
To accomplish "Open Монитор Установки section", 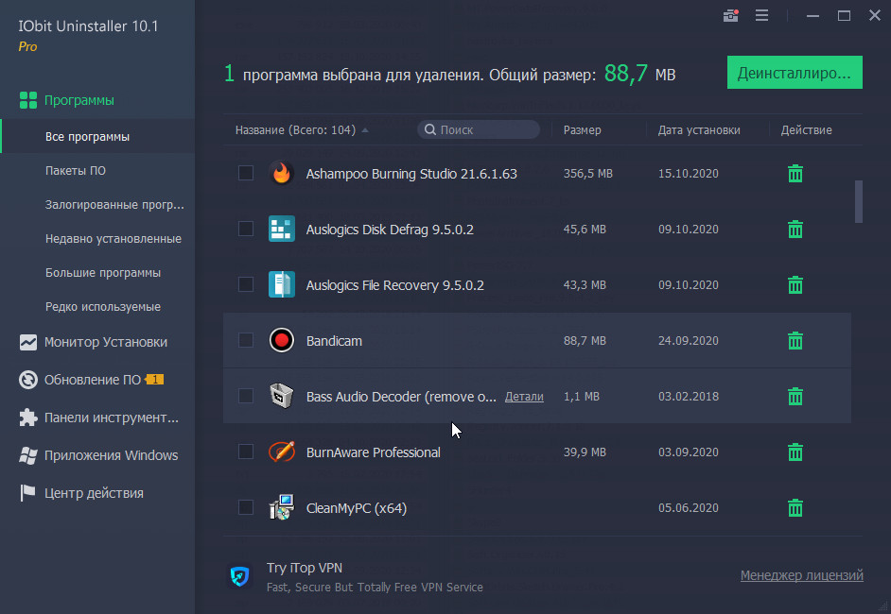I will [106, 342].
